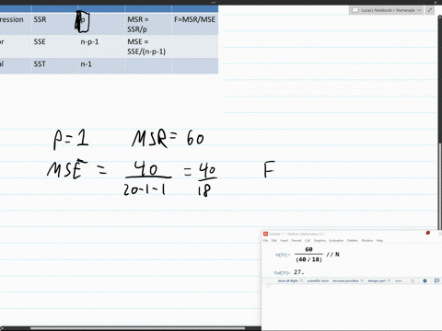Image resolution: width=442 pixels, height=331 pixels.
Task: Click the 'increase precision' suggestion
Action: [345, 280]
